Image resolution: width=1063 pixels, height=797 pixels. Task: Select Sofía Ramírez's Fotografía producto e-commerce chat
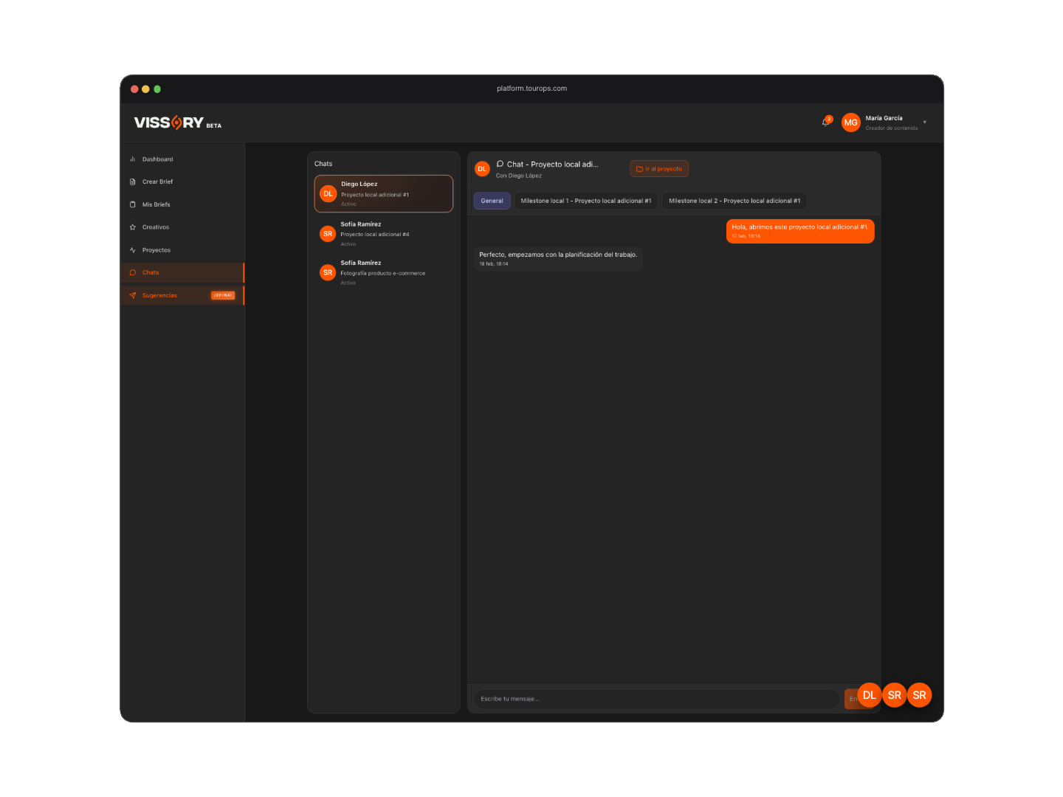[x=383, y=272]
